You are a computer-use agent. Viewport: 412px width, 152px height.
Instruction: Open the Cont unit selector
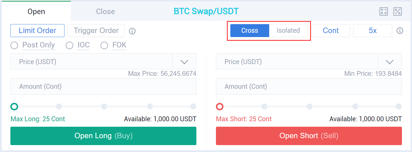pyautogui.click(x=331, y=30)
